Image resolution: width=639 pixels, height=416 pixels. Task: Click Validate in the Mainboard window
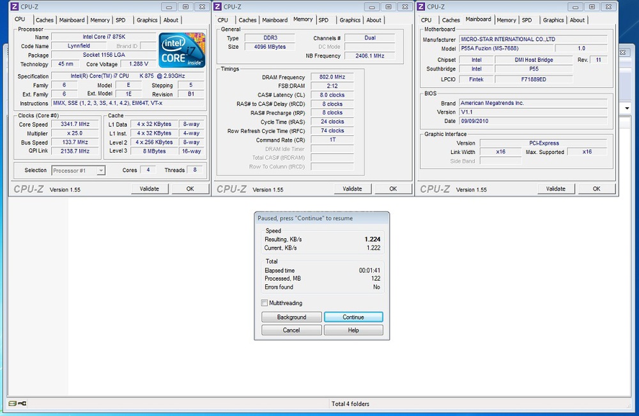click(x=556, y=189)
